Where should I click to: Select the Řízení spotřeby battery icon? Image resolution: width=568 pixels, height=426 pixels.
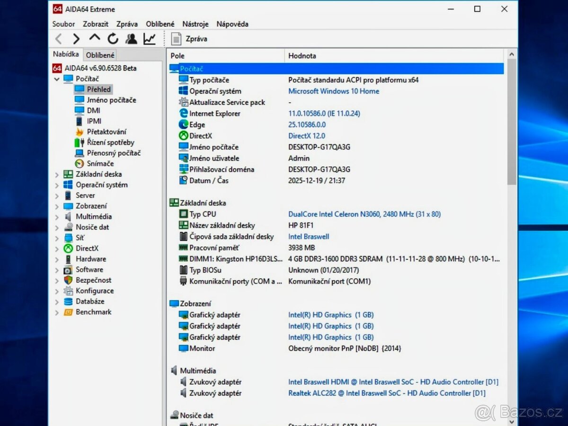[79, 142]
